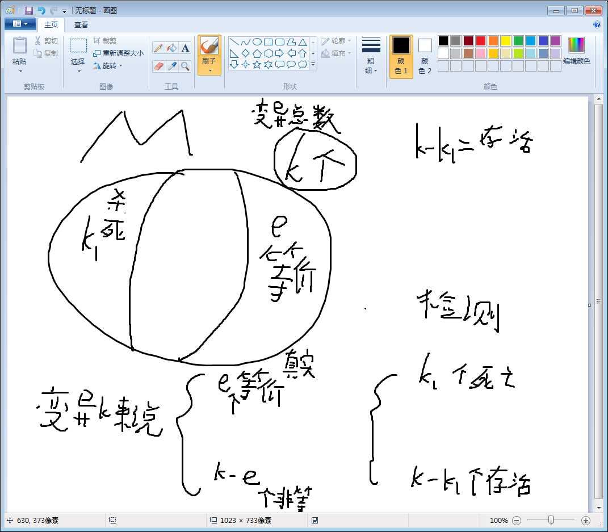Viewport: 608px width, 532px height.
Task: Select the Right arrow shape
Action: 279,53
